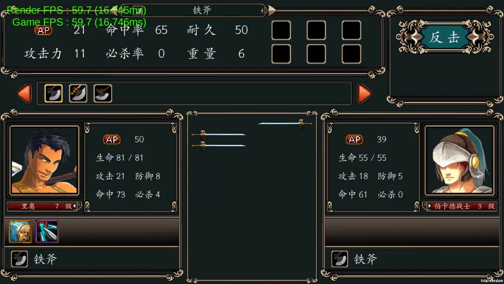Click Leo's character portrait
Viewport: 504px width, 284px height.
(x=44, y=160)
